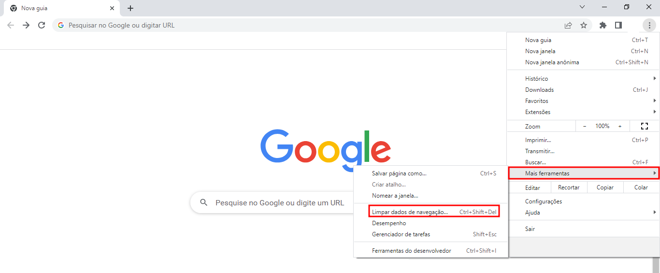660x273 pixels.
Task: Select Imprimir... in the menu
Action: [583, 140]
